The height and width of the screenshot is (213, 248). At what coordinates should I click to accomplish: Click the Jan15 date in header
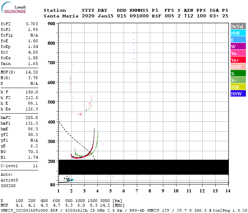coord(106,16)
